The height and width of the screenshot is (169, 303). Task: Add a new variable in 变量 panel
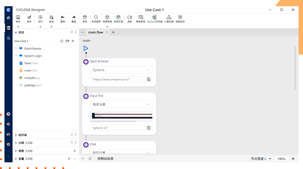point(69,159)
